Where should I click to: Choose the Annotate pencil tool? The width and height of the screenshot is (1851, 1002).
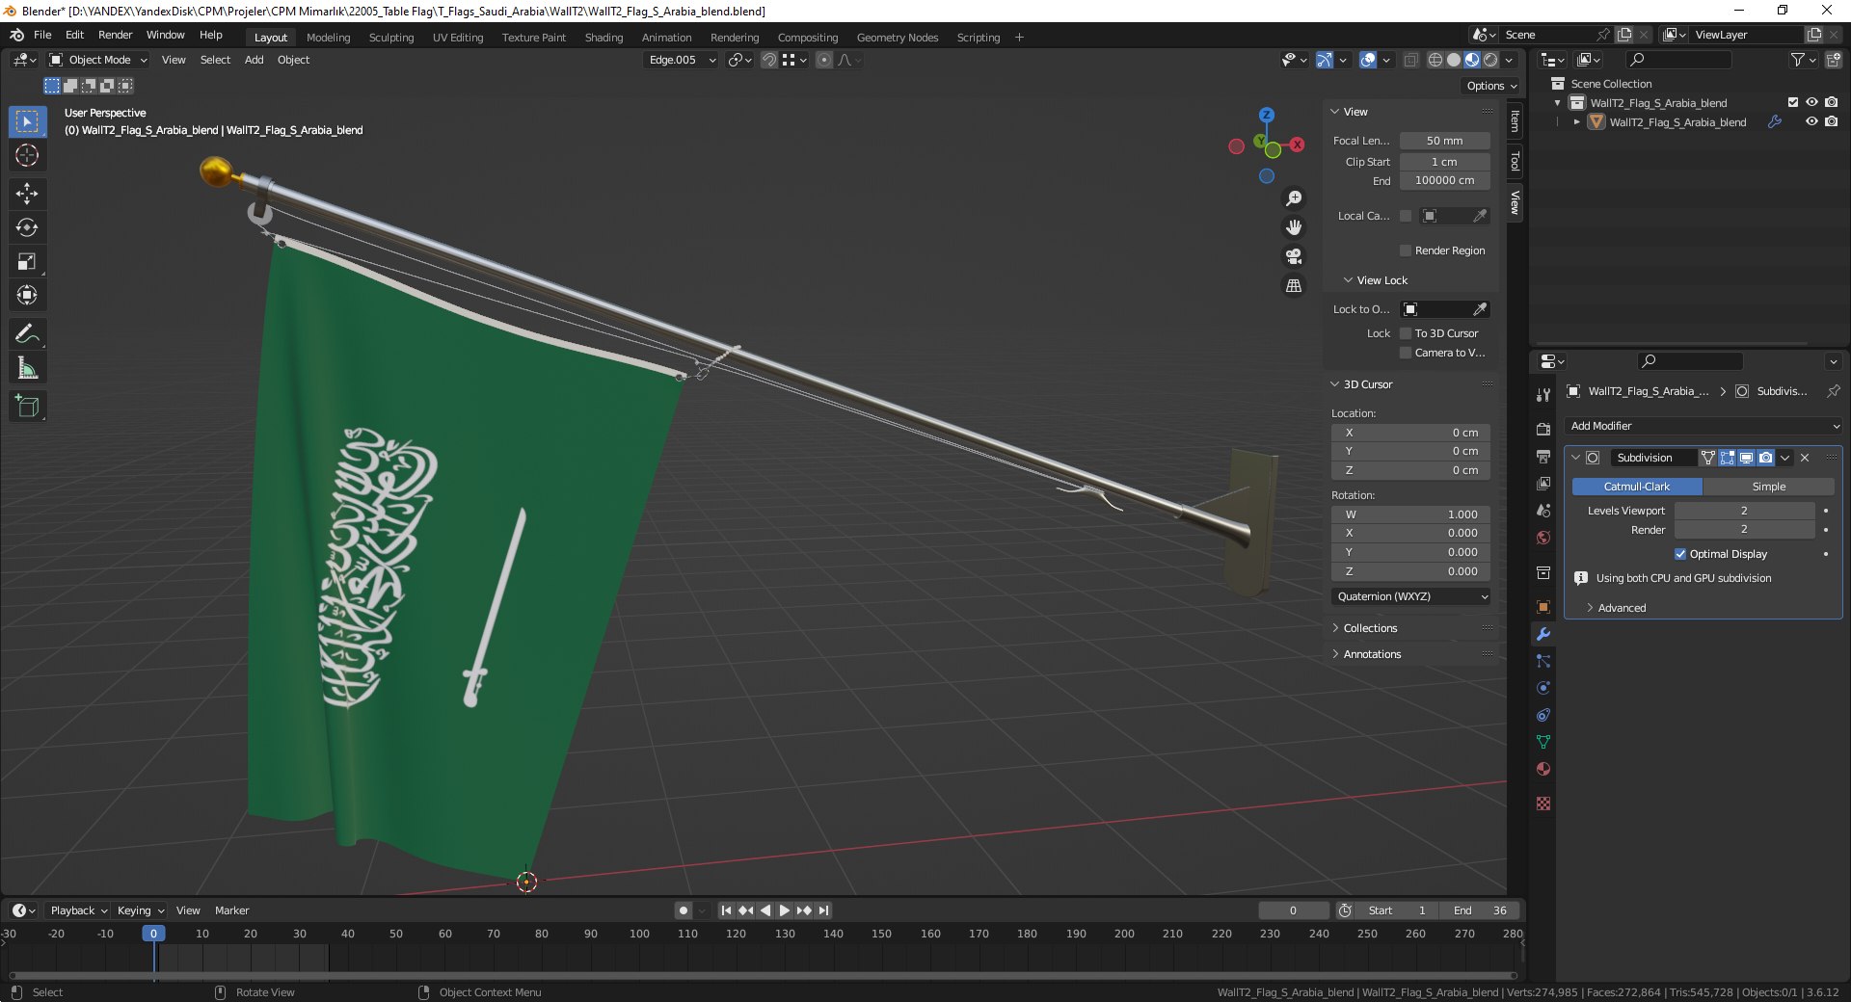coord(27,334)
